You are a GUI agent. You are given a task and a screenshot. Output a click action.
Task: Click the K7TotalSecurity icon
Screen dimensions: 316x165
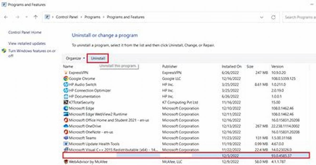click(66, 102)
